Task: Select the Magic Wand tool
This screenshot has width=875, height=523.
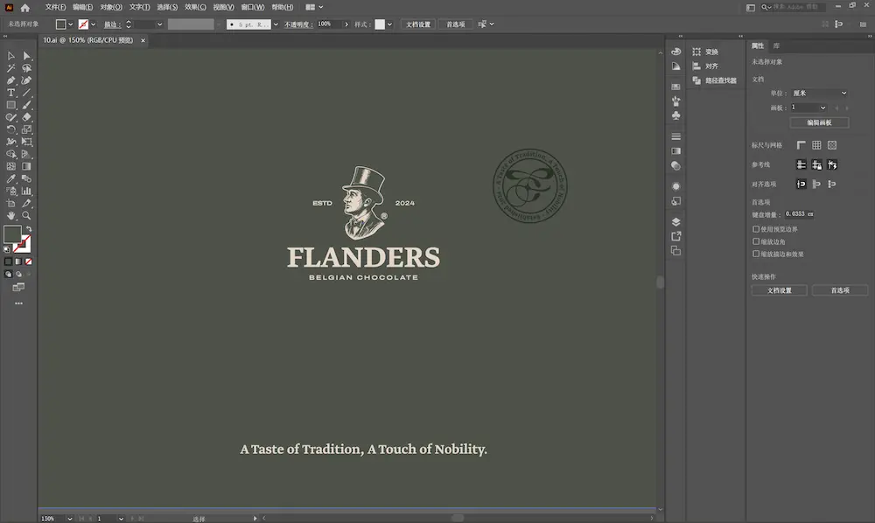Action: (x=10, y=68)
